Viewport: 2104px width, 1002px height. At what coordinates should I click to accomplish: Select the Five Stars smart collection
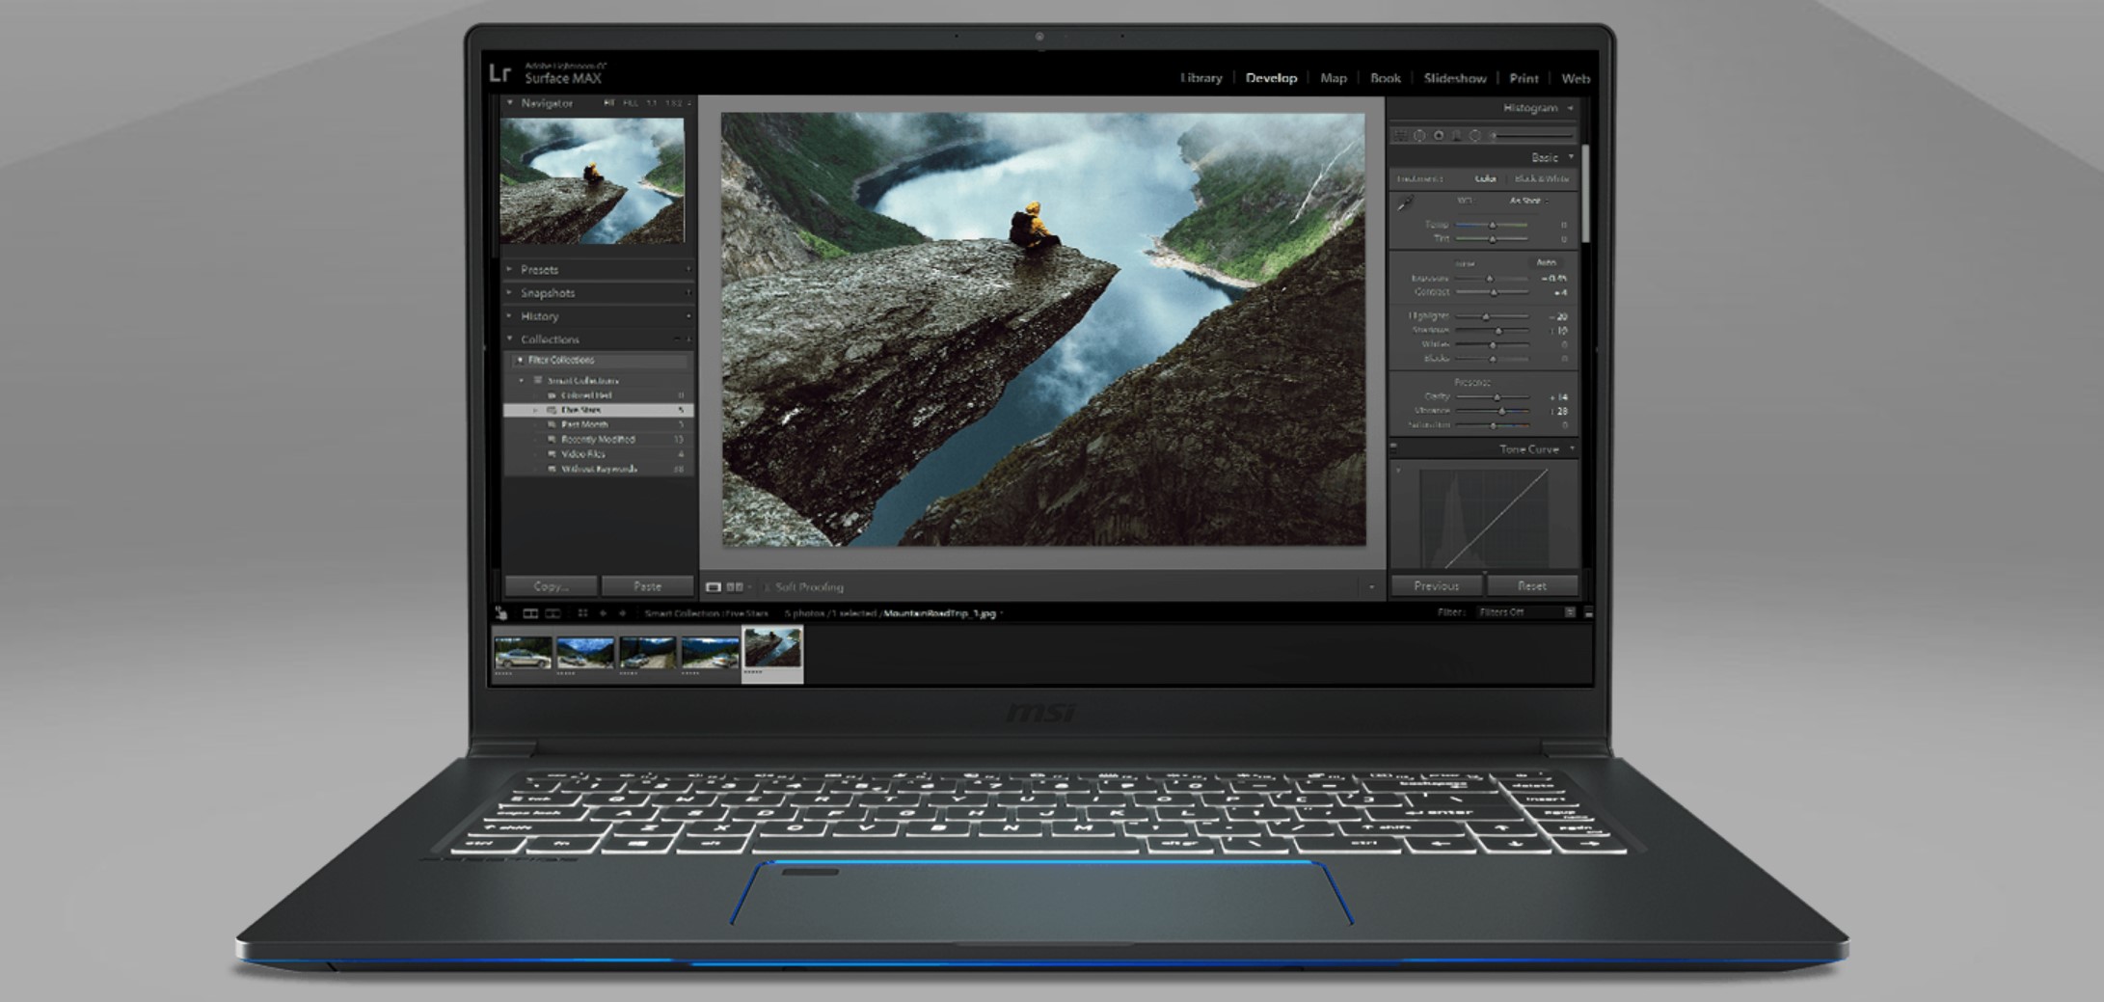[598, 410]
